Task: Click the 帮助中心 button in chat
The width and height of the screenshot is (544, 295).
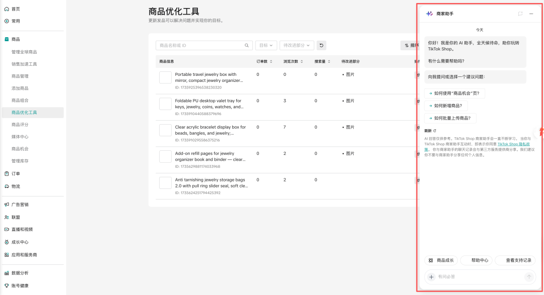Action: coord(476,260)
